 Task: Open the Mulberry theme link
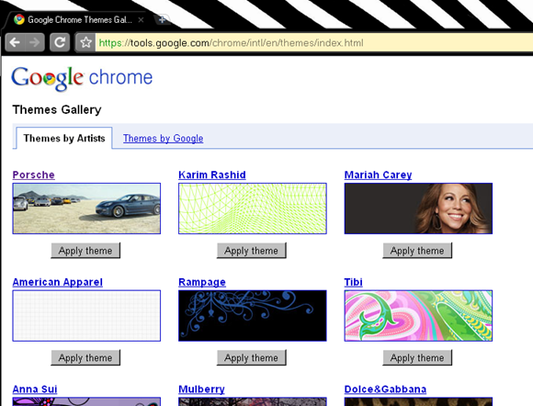click(x=201, y=389)
